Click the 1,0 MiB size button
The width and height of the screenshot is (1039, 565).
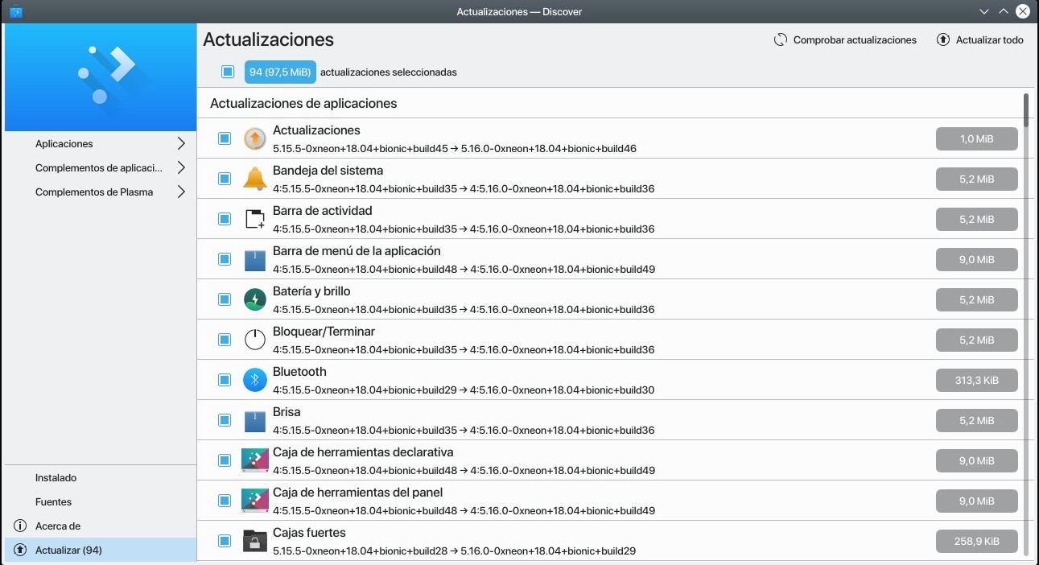(x=976, y=138)
